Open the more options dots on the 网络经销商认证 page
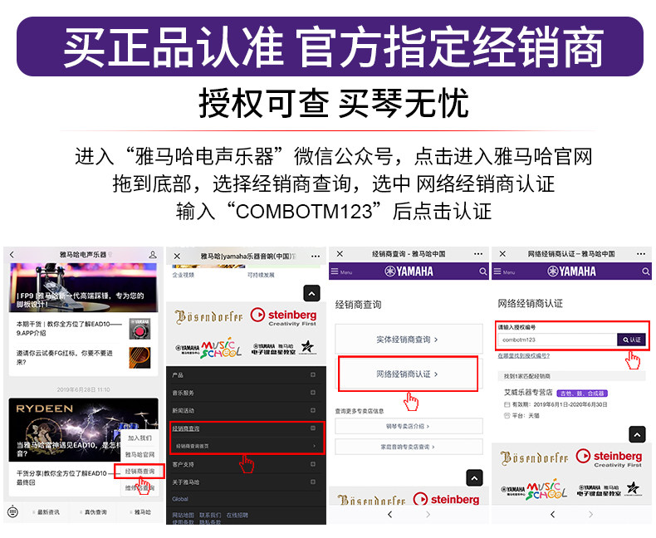 pos(641,254)
